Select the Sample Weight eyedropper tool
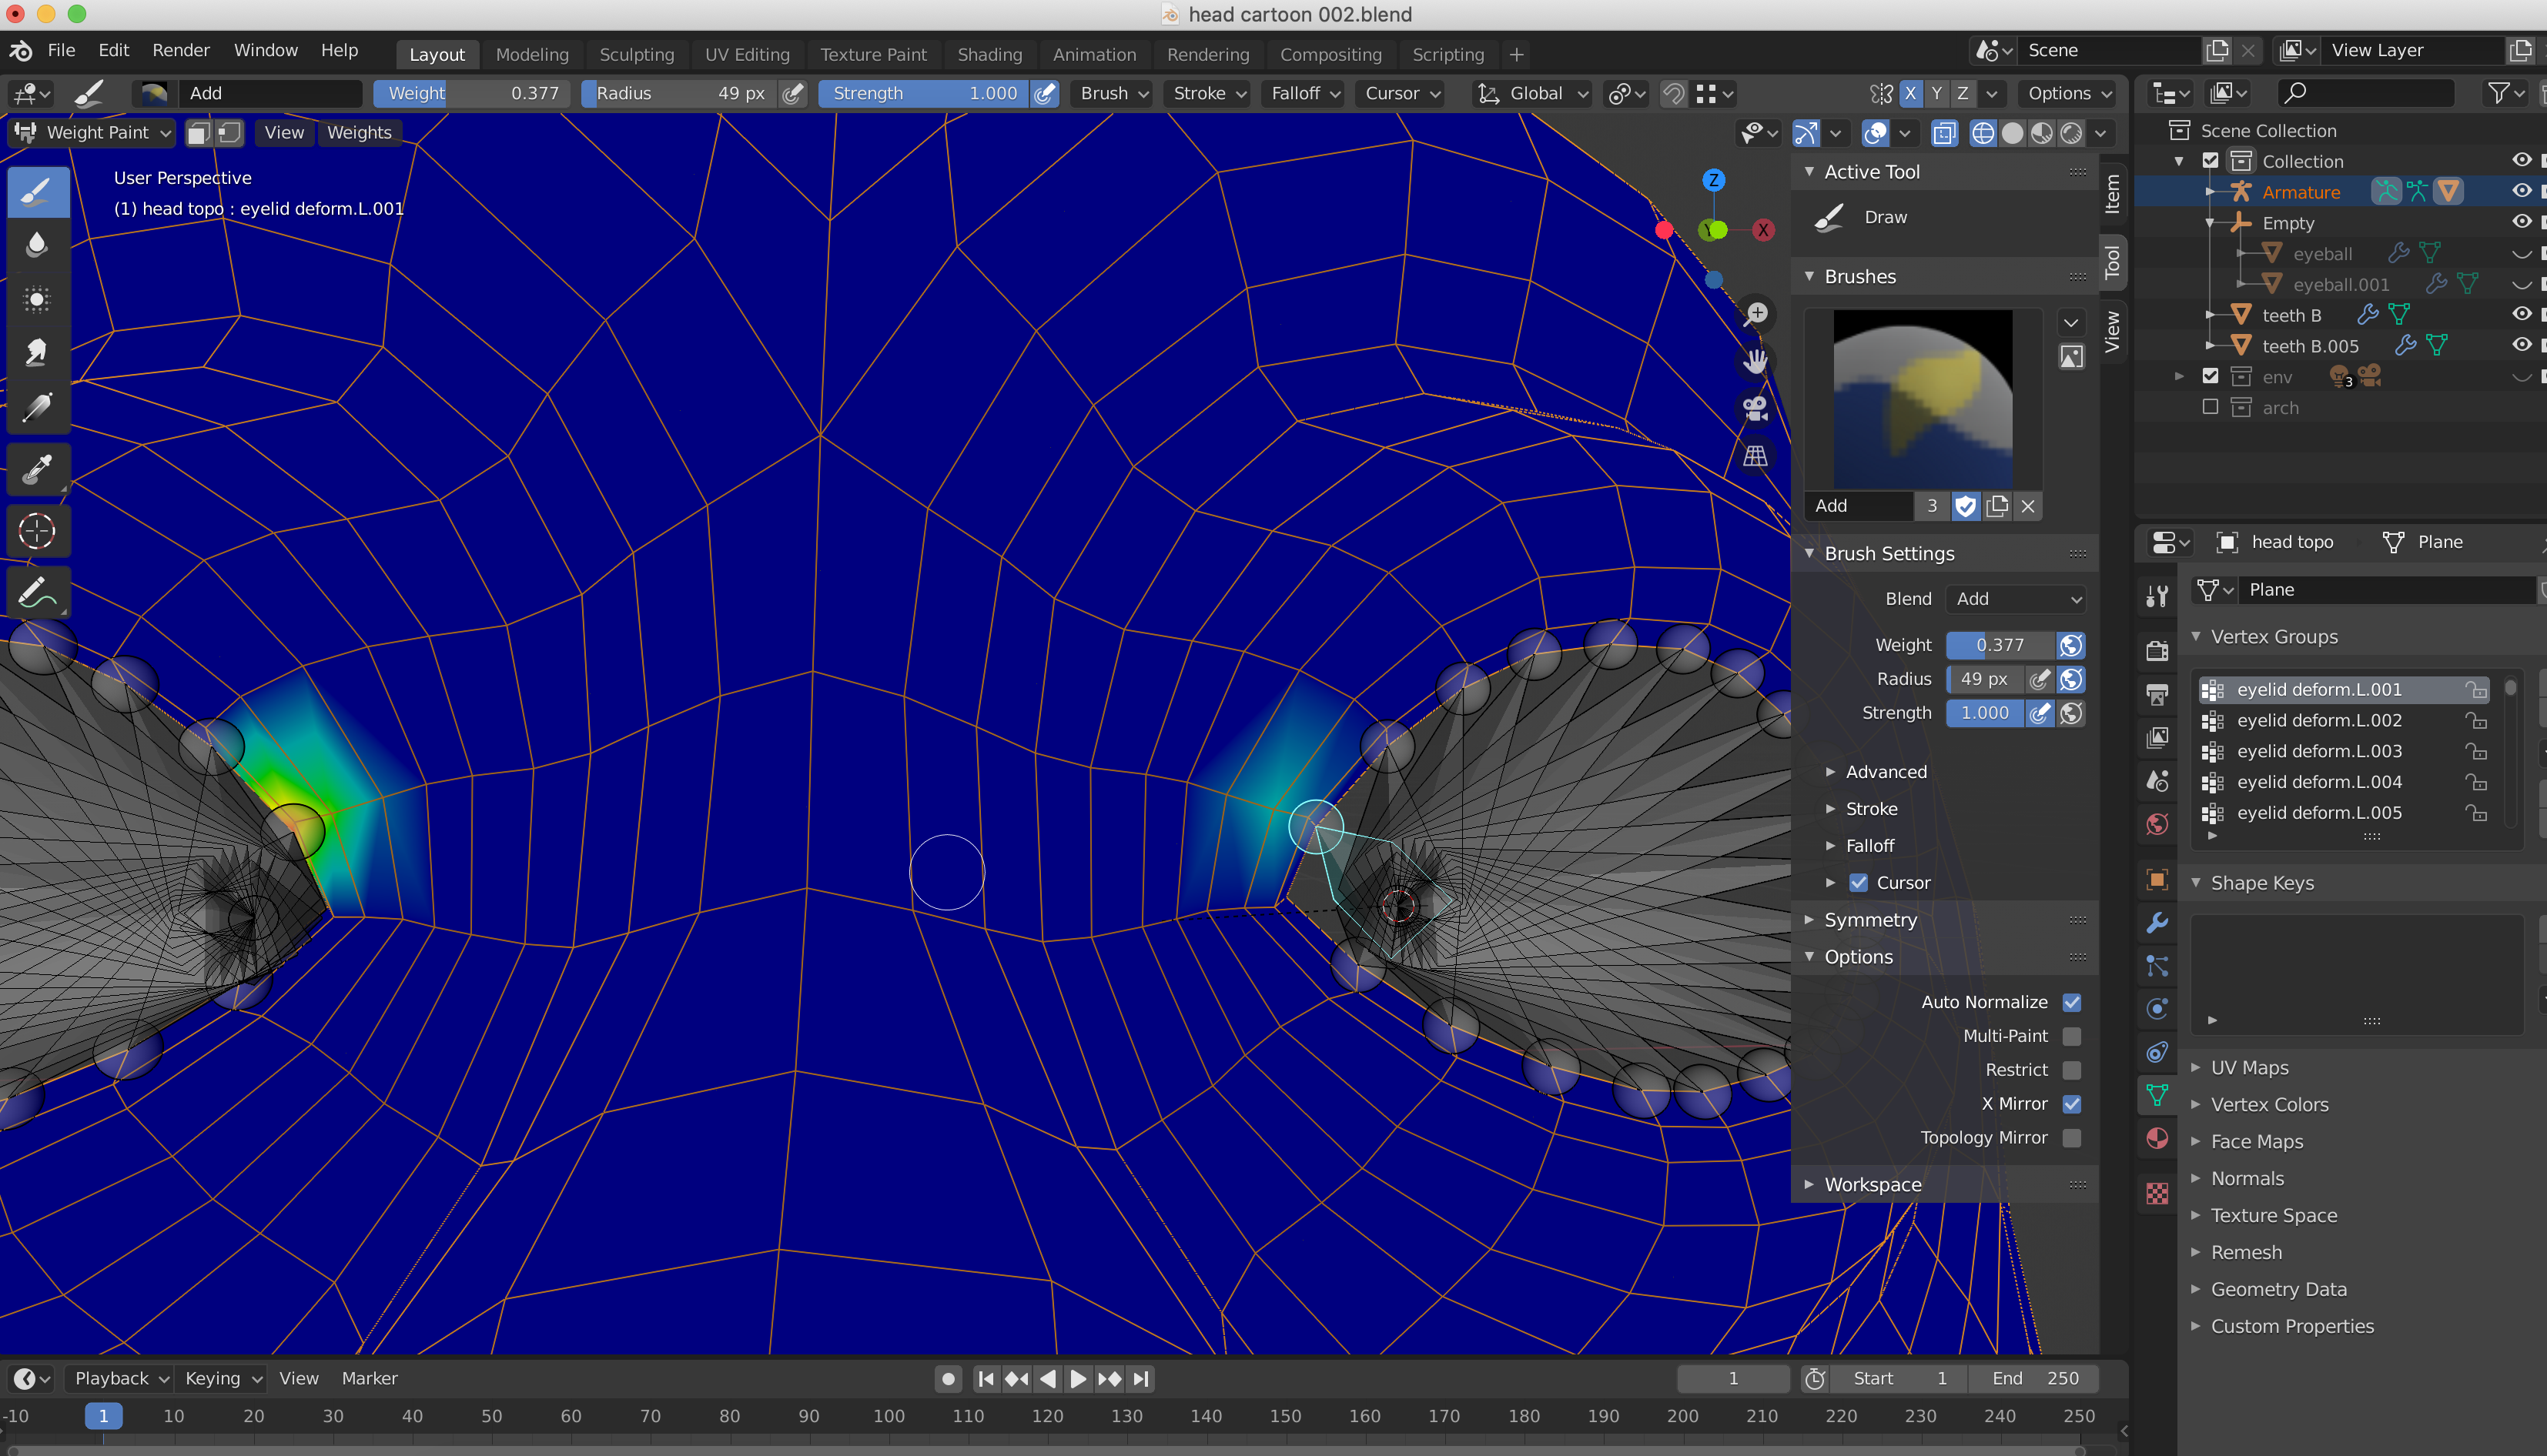Image resolution: width=2547 pixels, height=1456 pixels. click(38, 469)
